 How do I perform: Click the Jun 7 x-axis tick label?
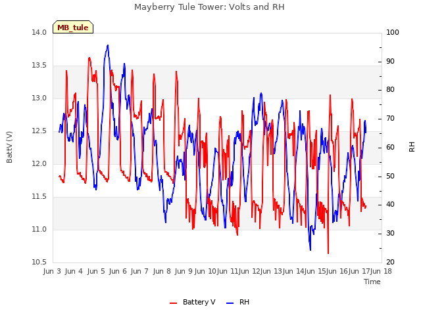tap(139, 271)
